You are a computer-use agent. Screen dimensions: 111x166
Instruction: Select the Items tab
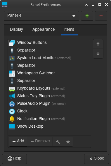click(69, 30)
